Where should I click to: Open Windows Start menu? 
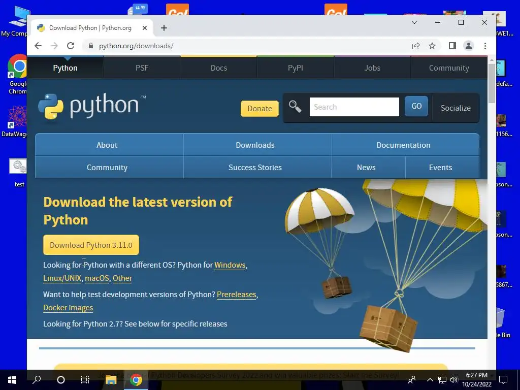12,380
